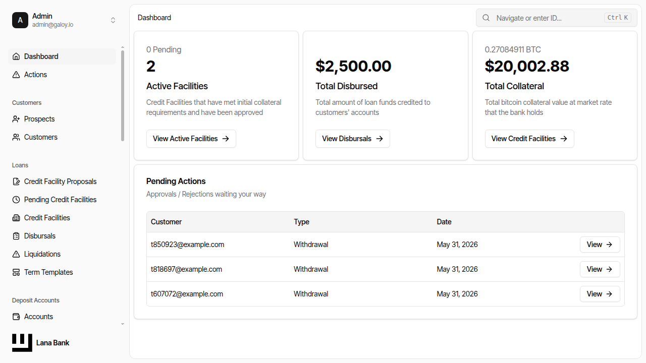The width and height of the screenshot is (646, 363).
Task: Click customer email t818697@example.com
Action: (186, 269)
